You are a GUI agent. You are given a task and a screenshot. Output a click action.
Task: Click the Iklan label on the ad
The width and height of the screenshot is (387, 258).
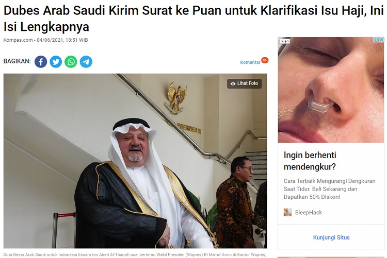coord(284,41)
